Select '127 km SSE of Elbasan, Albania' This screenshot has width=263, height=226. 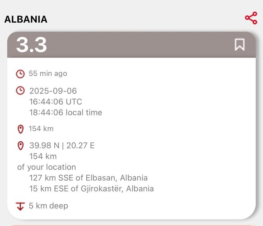(88, 178)
